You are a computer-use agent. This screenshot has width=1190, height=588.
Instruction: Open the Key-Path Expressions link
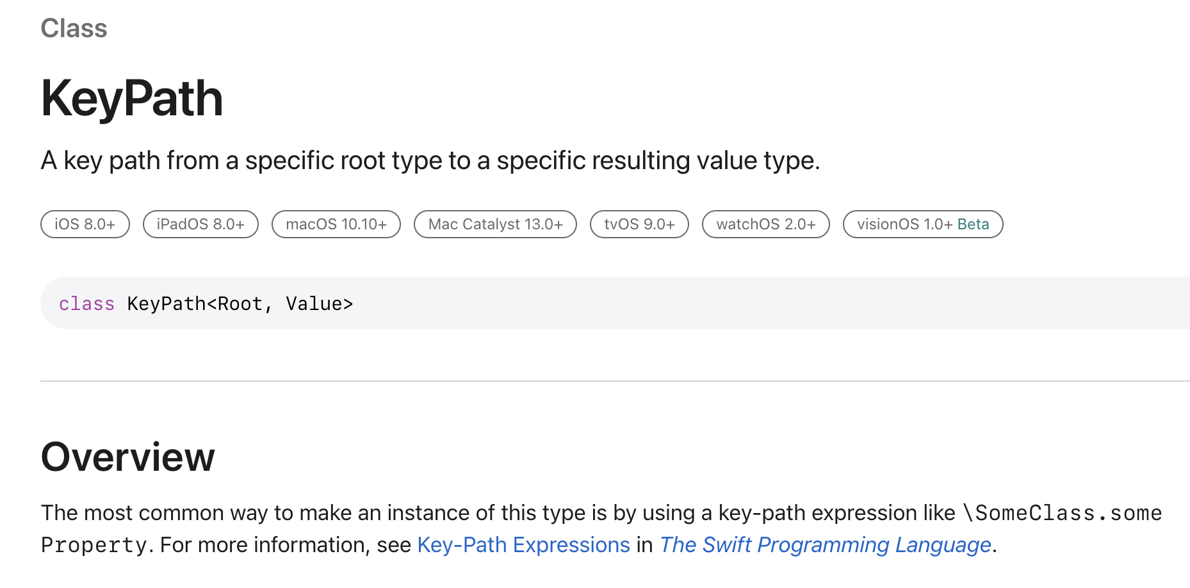523,545
